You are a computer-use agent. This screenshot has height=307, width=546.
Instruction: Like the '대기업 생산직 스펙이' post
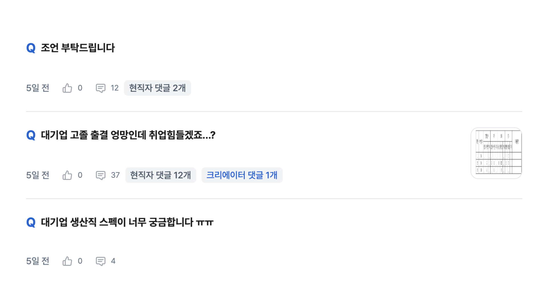tap(67, 261)
